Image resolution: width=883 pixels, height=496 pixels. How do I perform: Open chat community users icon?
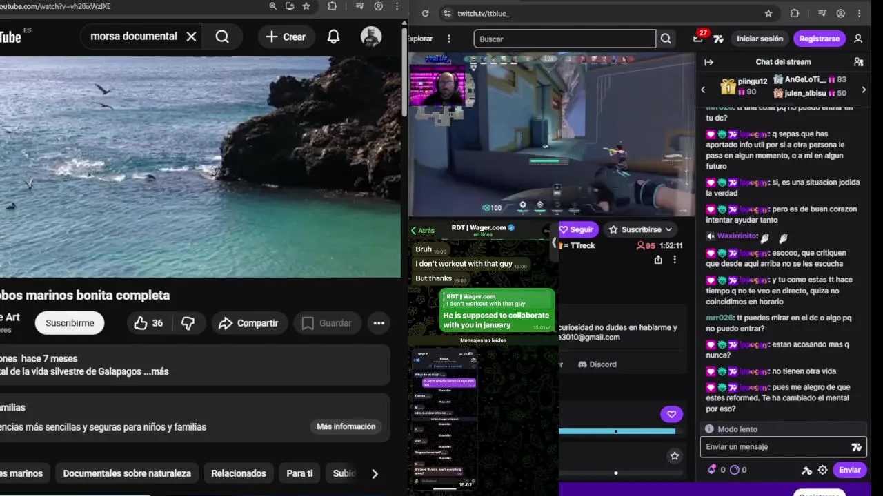[858, 62]
